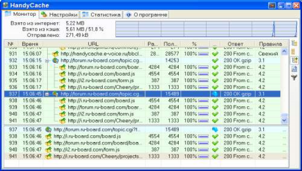Viewport: 302px width, 171px height.
Task: Click the blue status icon of row 937 in lower pane
Action: coord(215,130)
